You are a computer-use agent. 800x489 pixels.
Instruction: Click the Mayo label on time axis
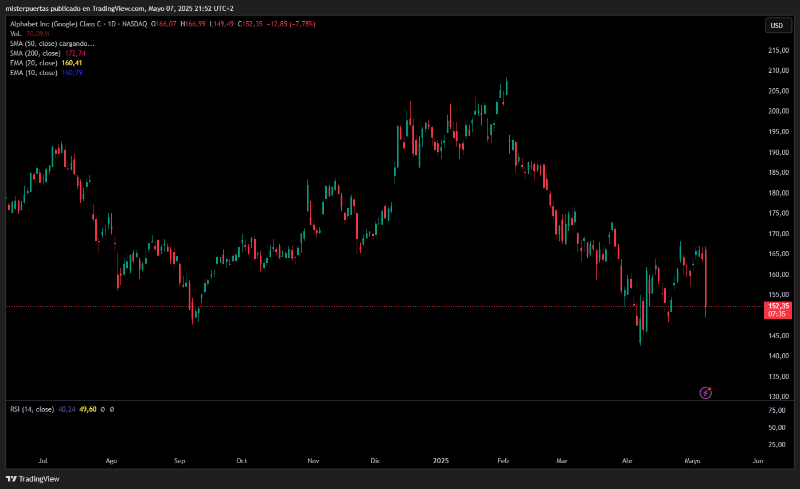tap(693, 461)
